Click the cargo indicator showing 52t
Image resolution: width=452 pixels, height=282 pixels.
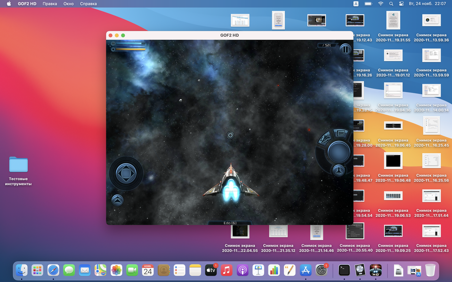[327, 45]
